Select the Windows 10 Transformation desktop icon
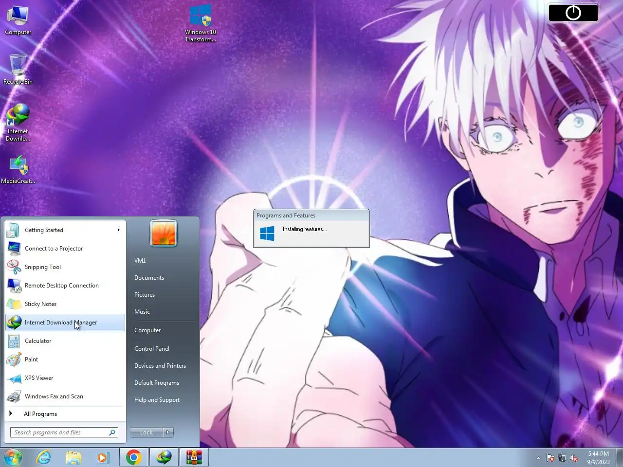 [201, 23]
